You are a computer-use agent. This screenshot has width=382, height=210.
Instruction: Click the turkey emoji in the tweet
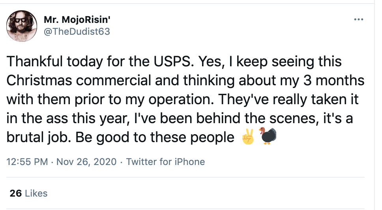[x=268, y=136]
